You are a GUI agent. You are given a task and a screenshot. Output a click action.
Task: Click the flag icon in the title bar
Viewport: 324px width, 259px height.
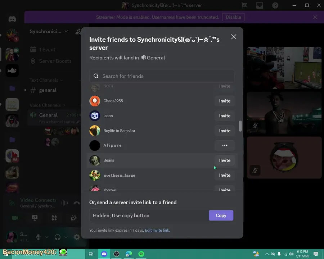(244, 5)
